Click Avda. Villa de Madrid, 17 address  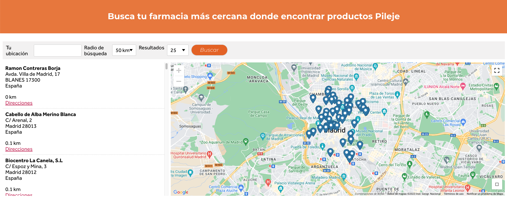pos(33,74)
